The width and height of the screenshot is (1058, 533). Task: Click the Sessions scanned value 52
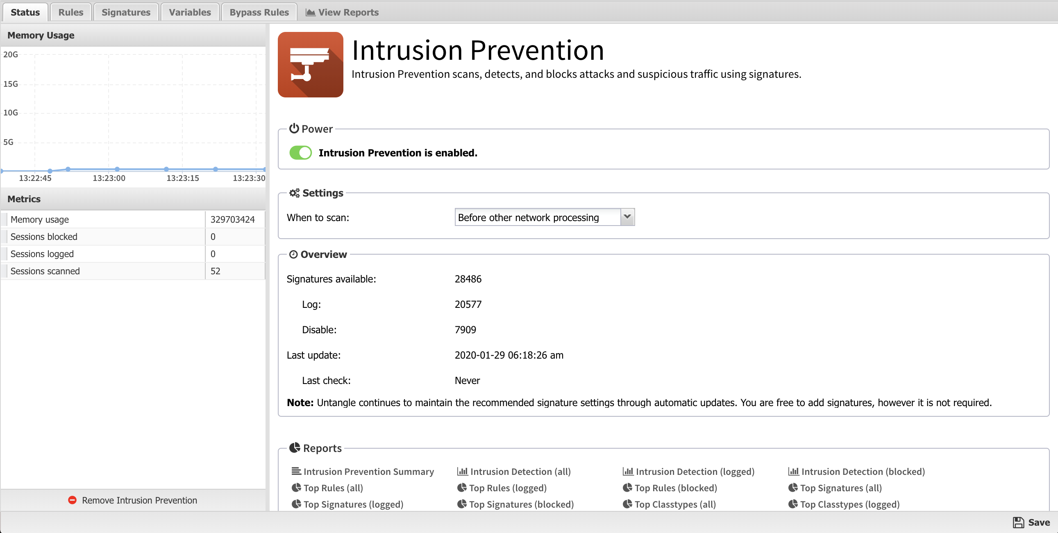tap(215, 271)
